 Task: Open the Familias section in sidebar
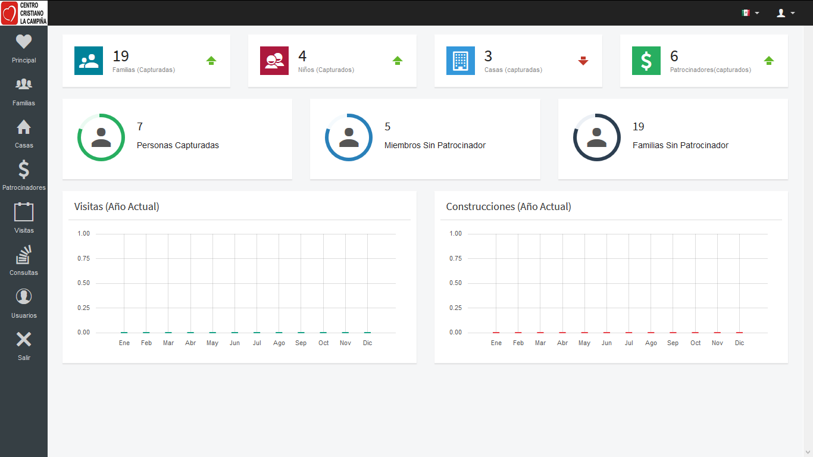[x=24, y=84]
